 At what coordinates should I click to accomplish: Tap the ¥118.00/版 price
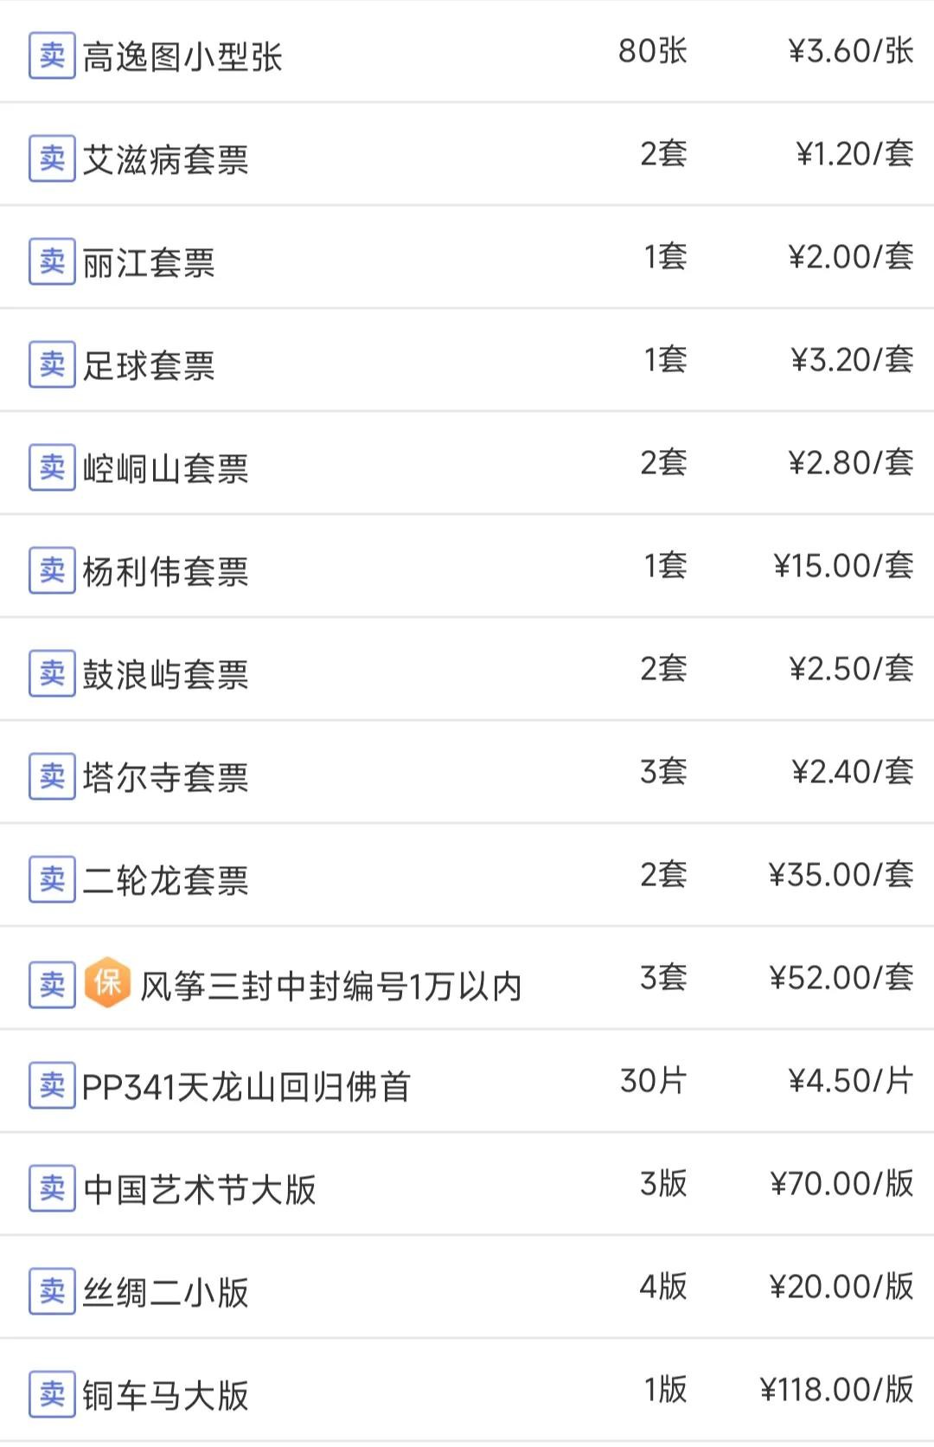[836, 1390]
